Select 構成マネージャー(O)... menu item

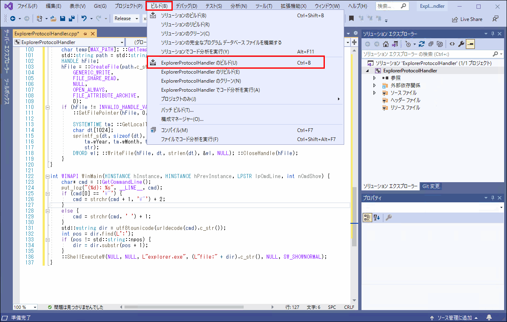coord(245,119)
